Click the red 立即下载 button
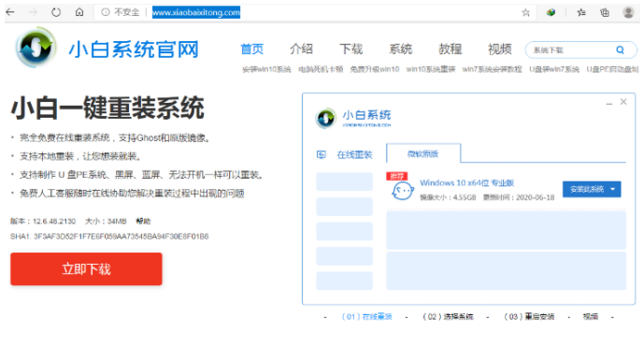 point(86,269)
